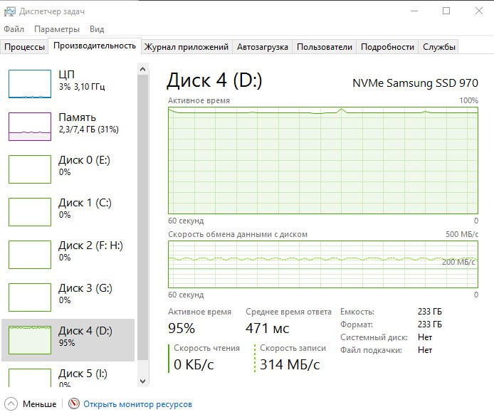Click the Формат label
The image size is (494, 417).
[x=357, y=324]
